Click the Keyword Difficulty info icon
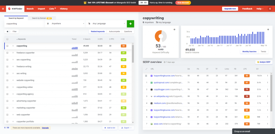Screen dimensions: 275x134 (174, 29)
